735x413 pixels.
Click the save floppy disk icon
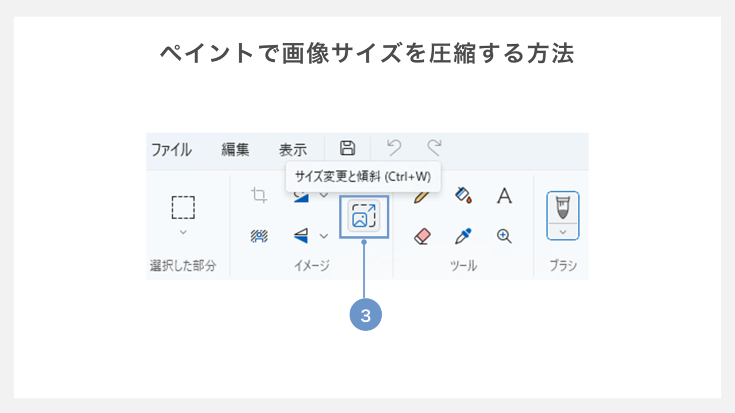click(x=347, y=148)
